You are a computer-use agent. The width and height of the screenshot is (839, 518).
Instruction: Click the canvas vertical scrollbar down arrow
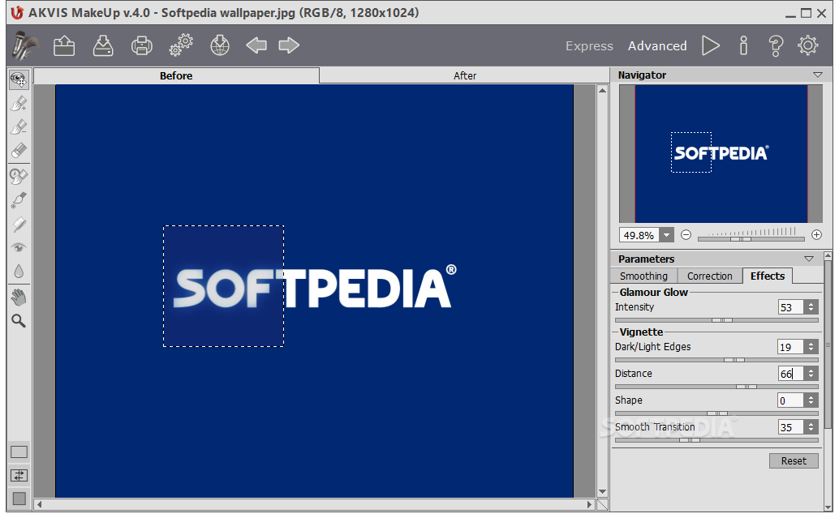[x=603, y=491]
